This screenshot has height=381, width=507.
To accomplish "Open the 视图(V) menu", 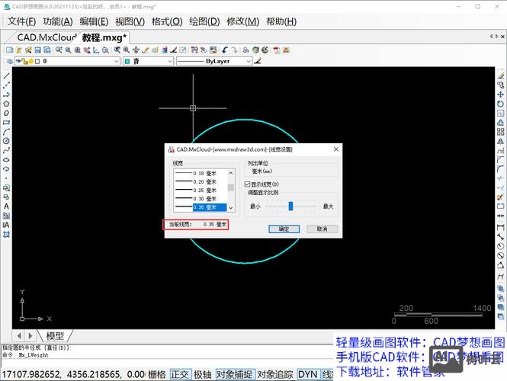I will (x=130, y=21).
